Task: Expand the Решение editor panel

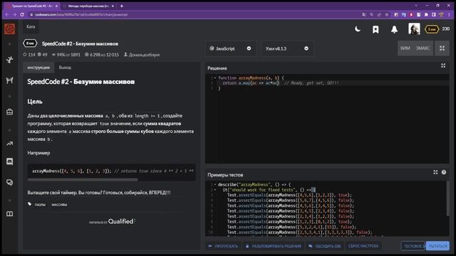Action: tap(443, 65)
